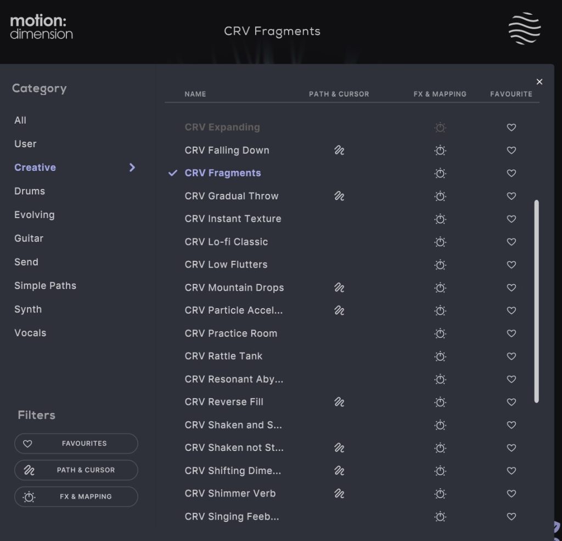This screenshot has height=541, width=562.
Task: Click FX & Mapping icon for CRV Fragments
Action: (440, 173)
